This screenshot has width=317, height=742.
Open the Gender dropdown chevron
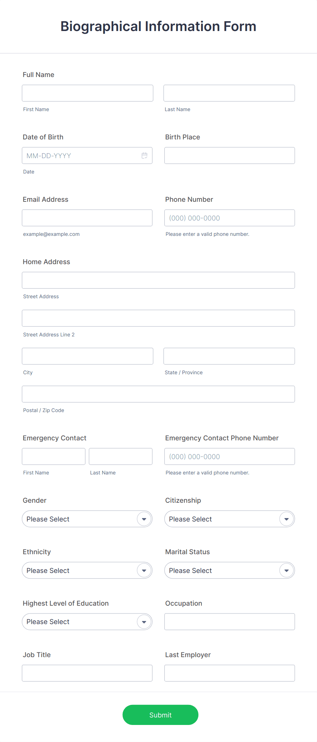pyautogui.click(x=144, y=519)
